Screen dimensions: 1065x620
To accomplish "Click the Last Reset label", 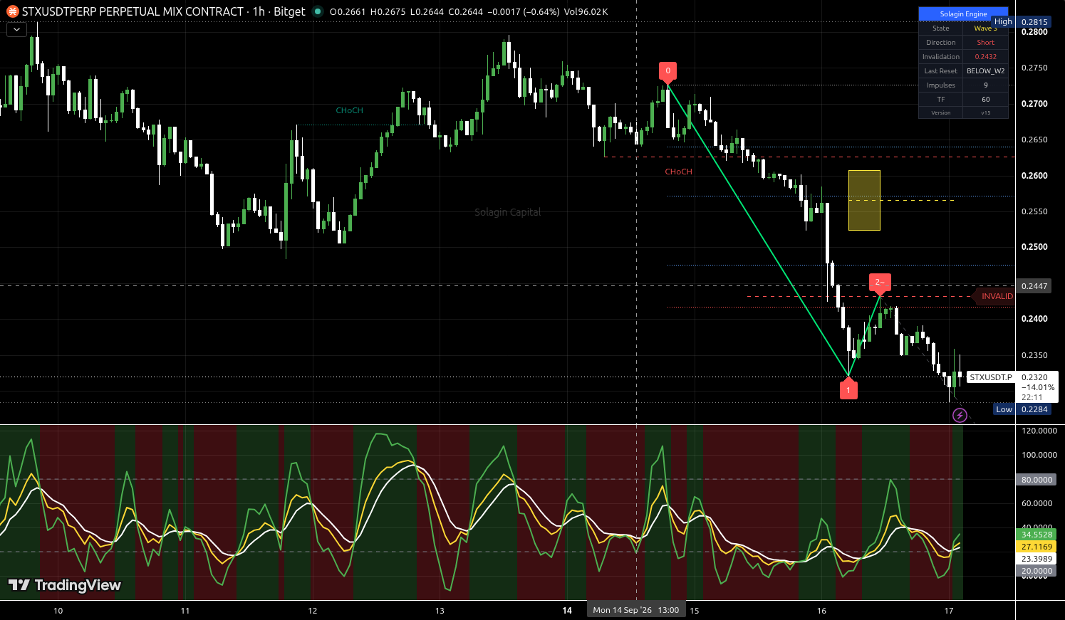I will [x=941, y=71].
